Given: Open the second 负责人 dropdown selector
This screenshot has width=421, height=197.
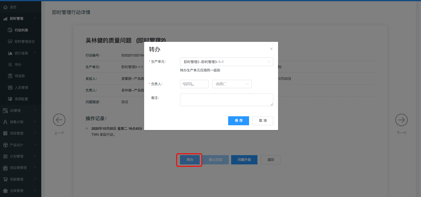Looking at the screenshot, I should coord(232,84).
